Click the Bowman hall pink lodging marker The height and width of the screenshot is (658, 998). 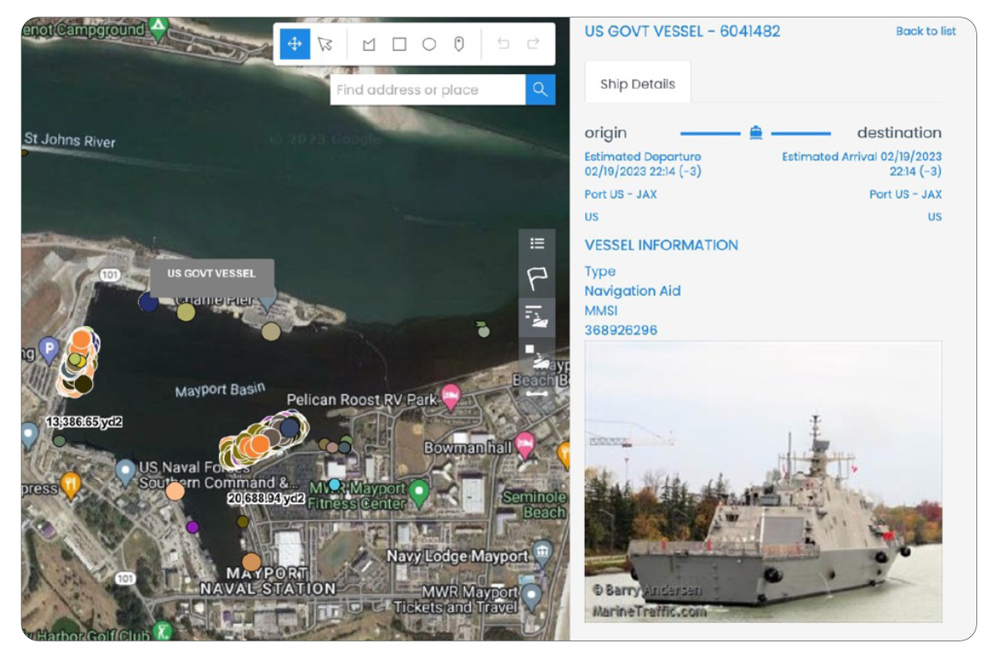click(524, 444)
